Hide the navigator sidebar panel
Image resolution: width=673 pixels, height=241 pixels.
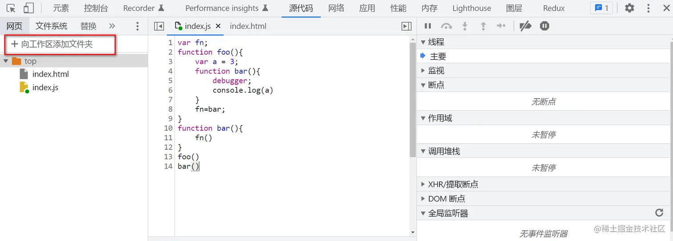159,26
